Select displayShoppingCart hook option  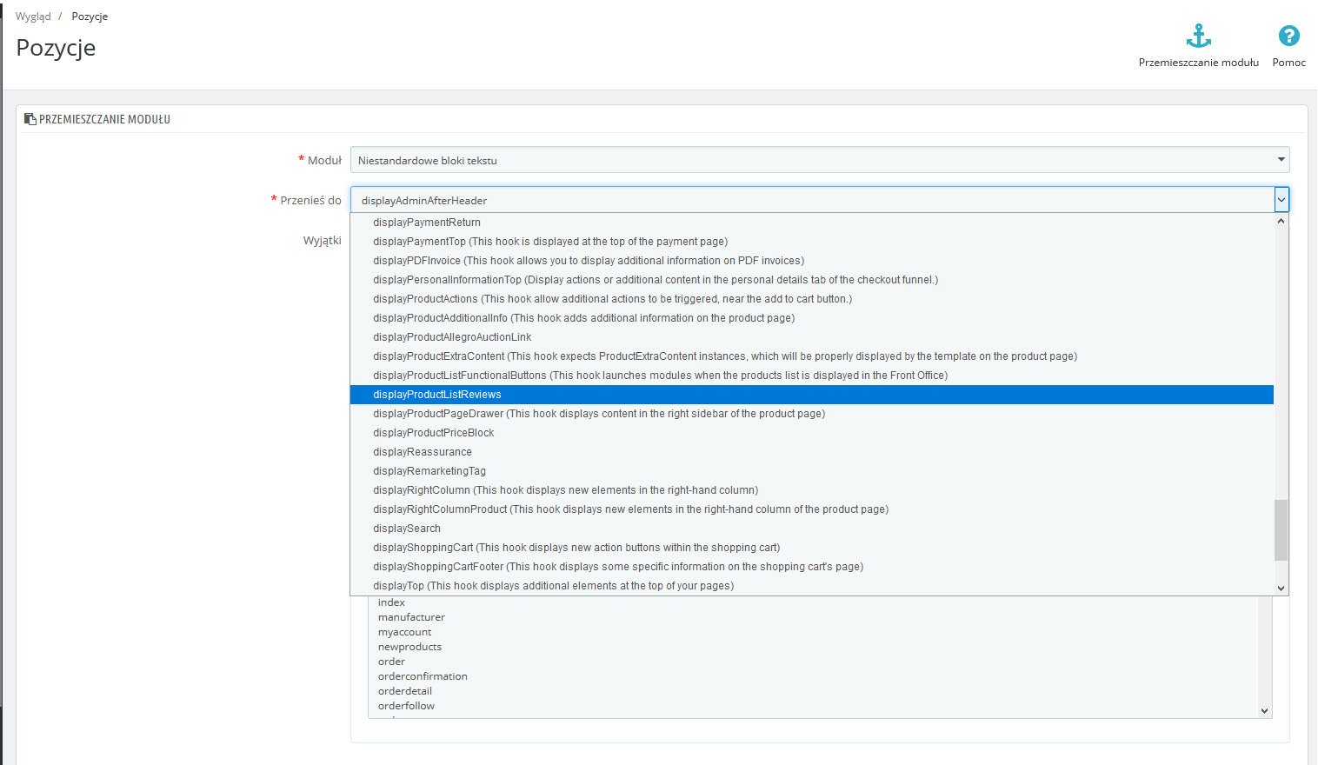(812, 548)
